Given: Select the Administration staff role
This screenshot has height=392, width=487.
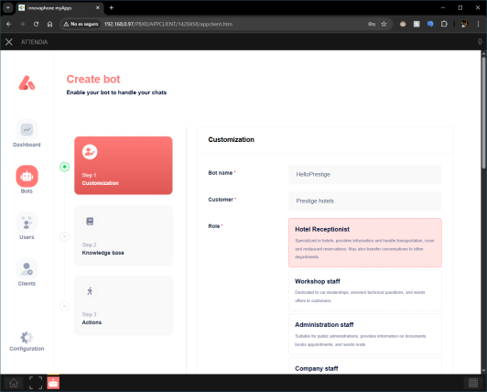Looking at the screenshot, I should (365, 334).
